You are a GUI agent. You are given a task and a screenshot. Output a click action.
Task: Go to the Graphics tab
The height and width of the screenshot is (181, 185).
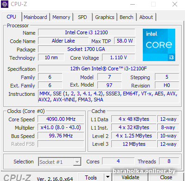click(105, 17)
